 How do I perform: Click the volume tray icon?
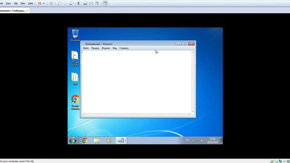tap(202, 141)
